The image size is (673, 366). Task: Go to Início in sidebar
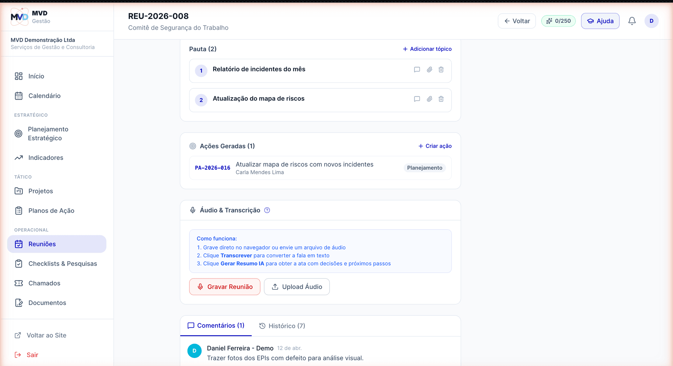coord(57,76)
